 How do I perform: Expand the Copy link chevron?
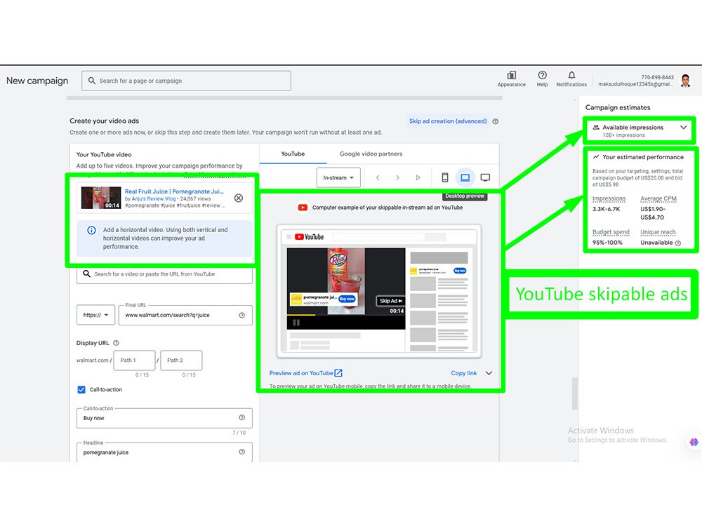(489, 373)
